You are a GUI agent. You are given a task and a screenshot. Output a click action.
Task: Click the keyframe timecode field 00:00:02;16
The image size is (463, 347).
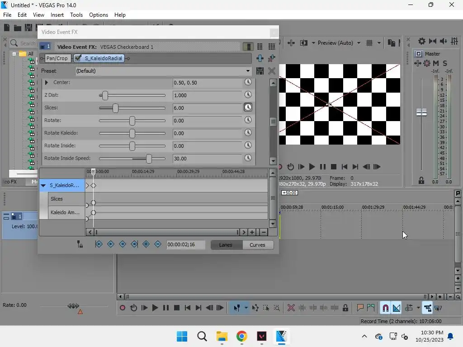(x=185, y=244)
